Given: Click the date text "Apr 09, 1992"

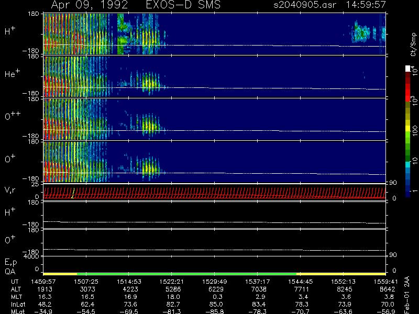Looking at the screenshot, I should pos(89,5).
